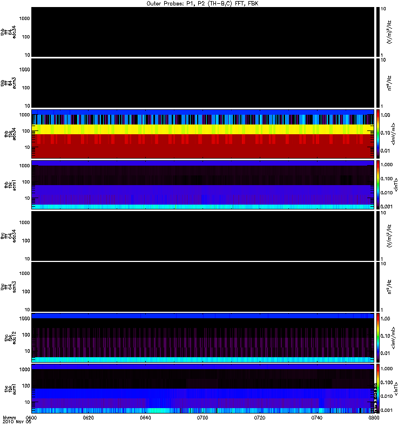
Task: Click the cyan bottom band in the thc fbk edc12 panel
Action: pyautogui.click(x=202, y=359)
